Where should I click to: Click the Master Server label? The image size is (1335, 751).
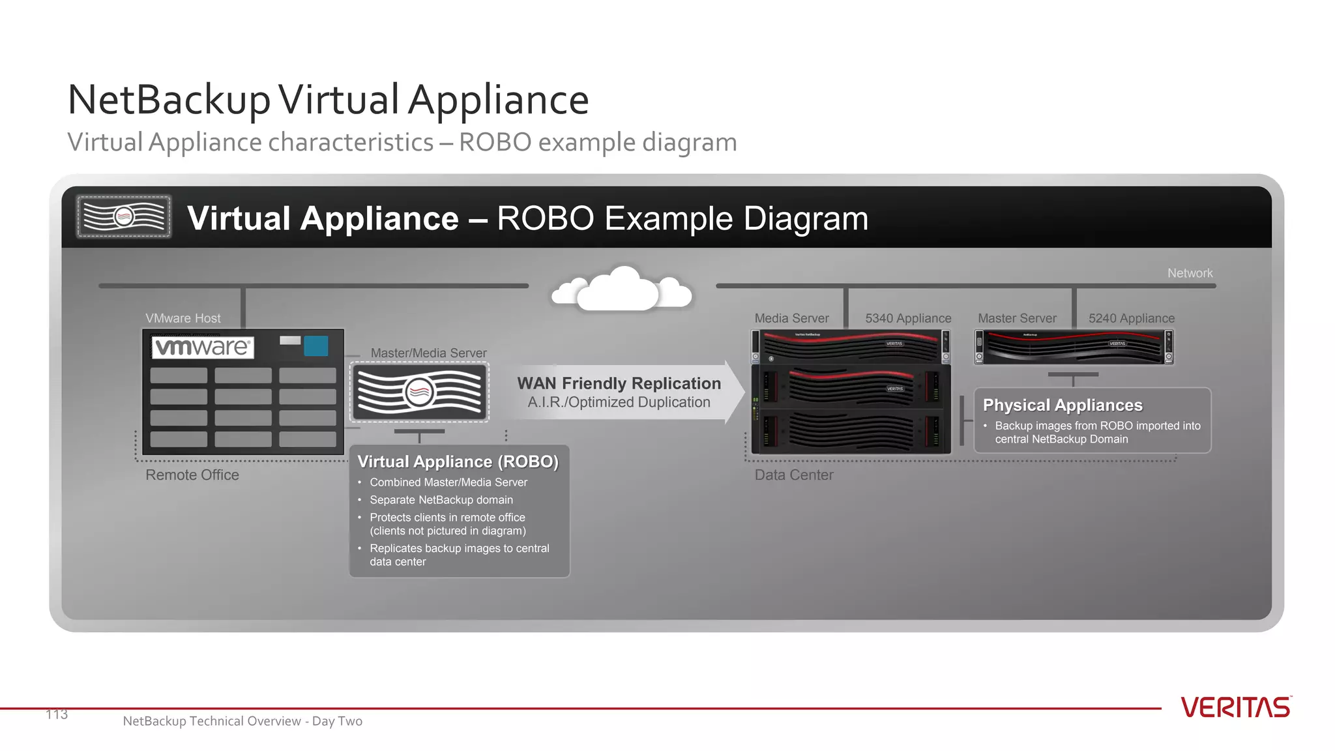point(1017,318)
